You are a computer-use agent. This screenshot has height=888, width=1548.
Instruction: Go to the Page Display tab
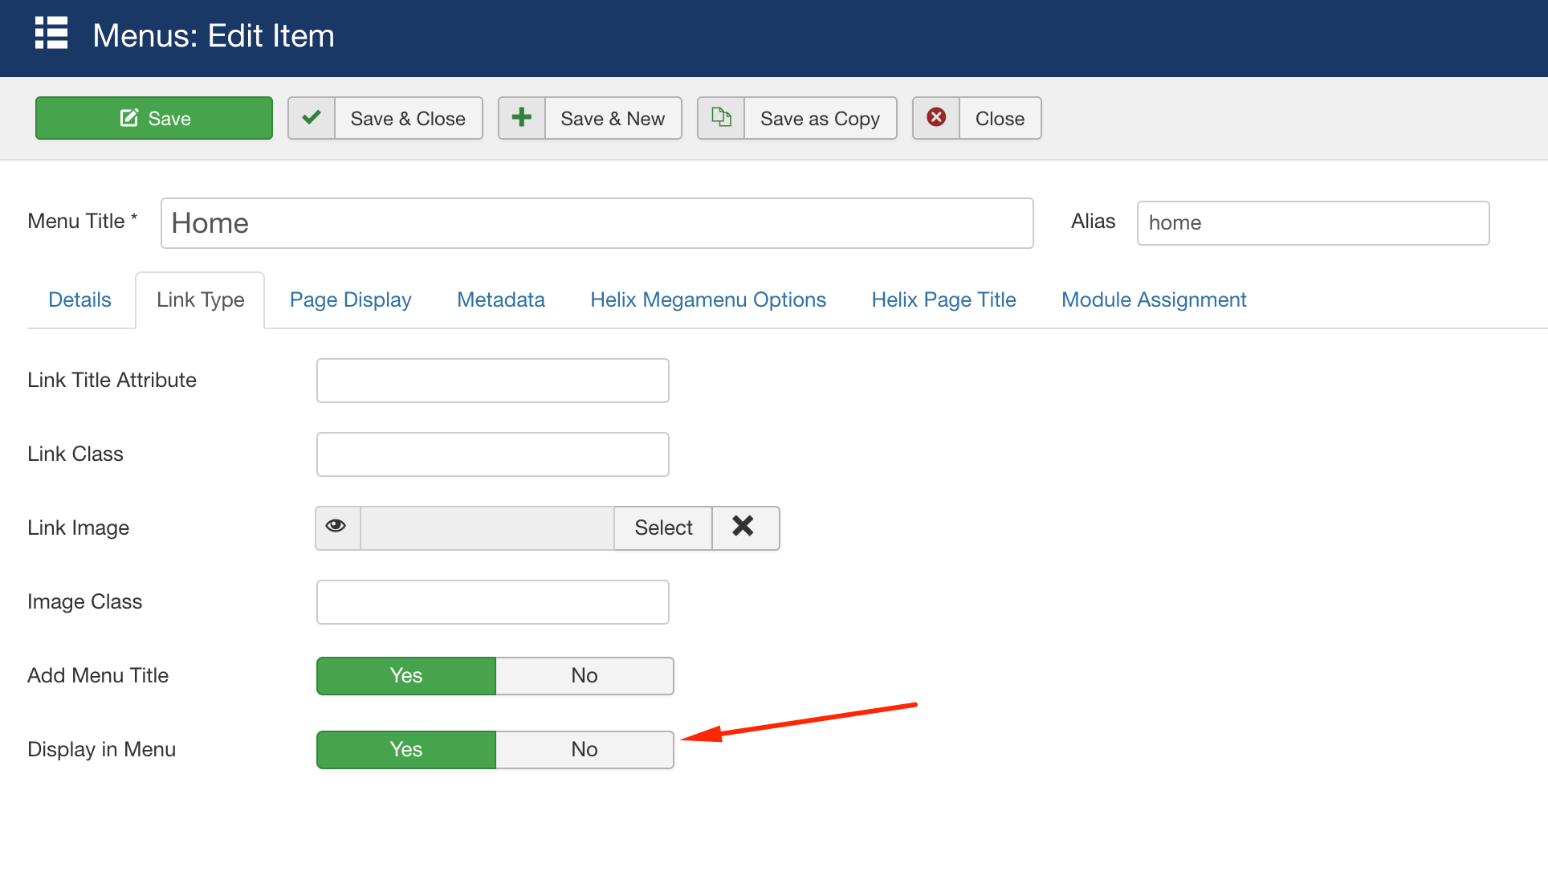(x=350, y=299)
